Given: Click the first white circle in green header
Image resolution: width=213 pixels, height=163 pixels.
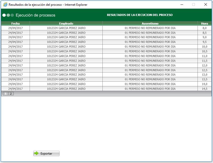Looking at the screenshot, I should tap(4, 15).
